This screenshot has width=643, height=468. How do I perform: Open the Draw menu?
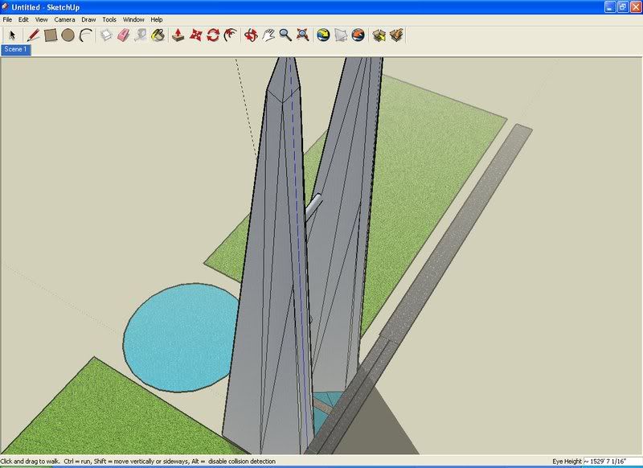tap(88, 19)
